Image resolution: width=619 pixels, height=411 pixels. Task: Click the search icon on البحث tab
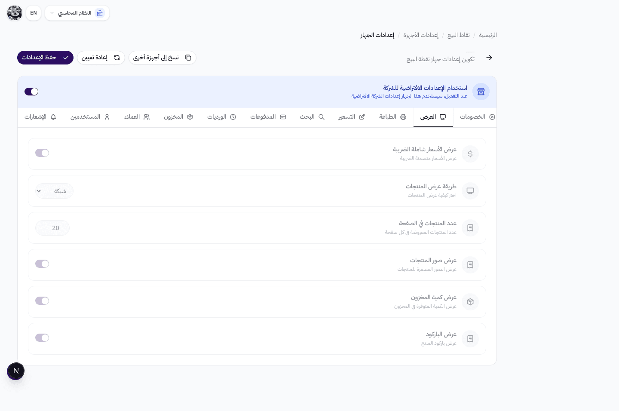(x=322, y=117)
